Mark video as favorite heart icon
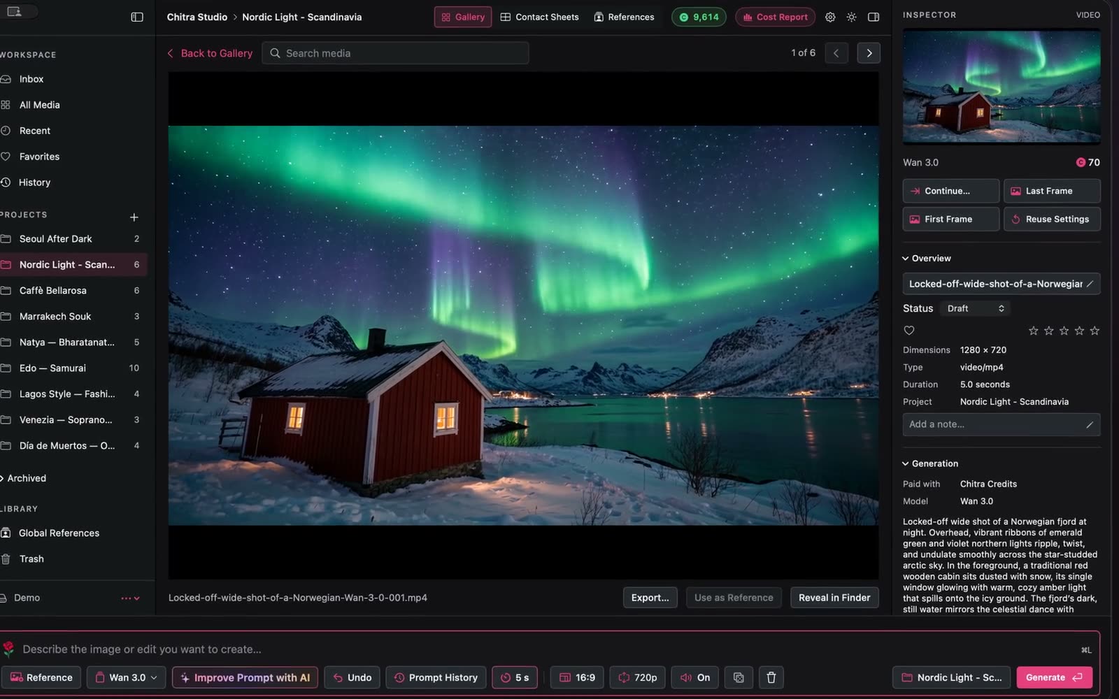The image size is (1119, 699). coord(909,331)
